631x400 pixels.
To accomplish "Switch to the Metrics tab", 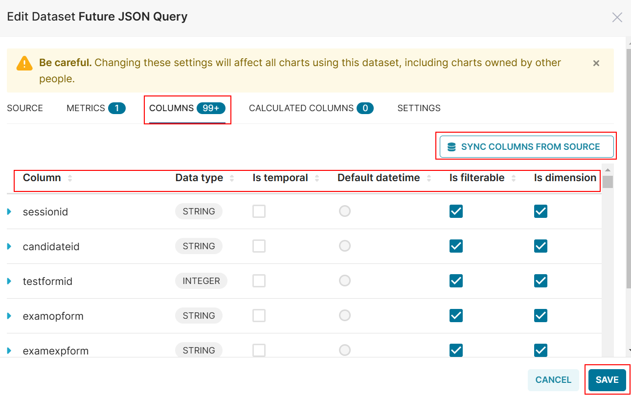I will 95,108.
